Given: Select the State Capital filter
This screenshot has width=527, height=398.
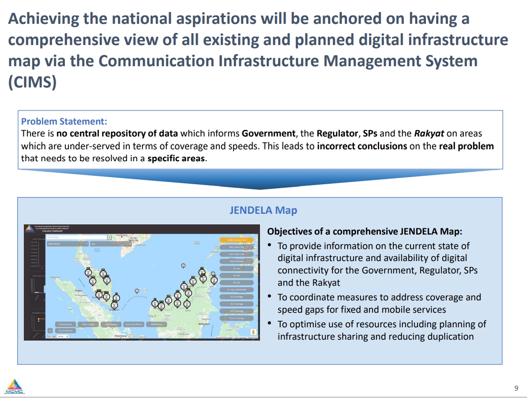Looking at the screenshot, I should 88,324.
